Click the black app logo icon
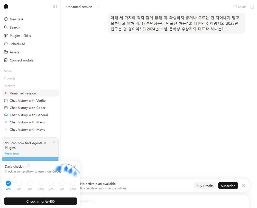Screen dimensions: 257x208 coord(6,7)
